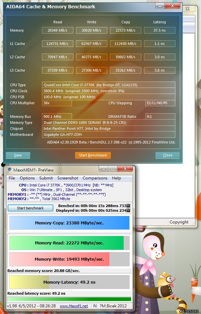Click status bar date 6/5/2012 - 08:26:28
The height and width of the screenshot is (314, 201).
click(x=37, y=306)
